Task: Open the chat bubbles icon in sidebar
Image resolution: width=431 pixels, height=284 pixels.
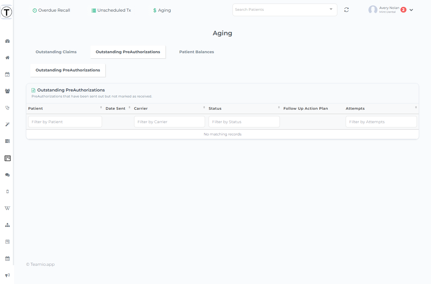Action: pyautogui.click(x=7, y=175)
